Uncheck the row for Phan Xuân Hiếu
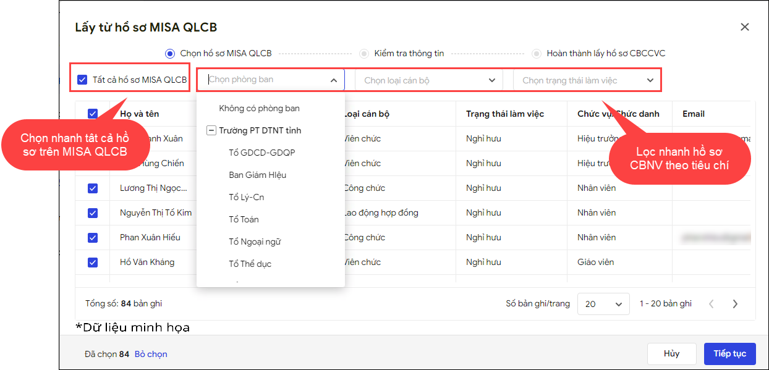The width and height of the screenshot is (769, 370). click(x=93, y=237)
